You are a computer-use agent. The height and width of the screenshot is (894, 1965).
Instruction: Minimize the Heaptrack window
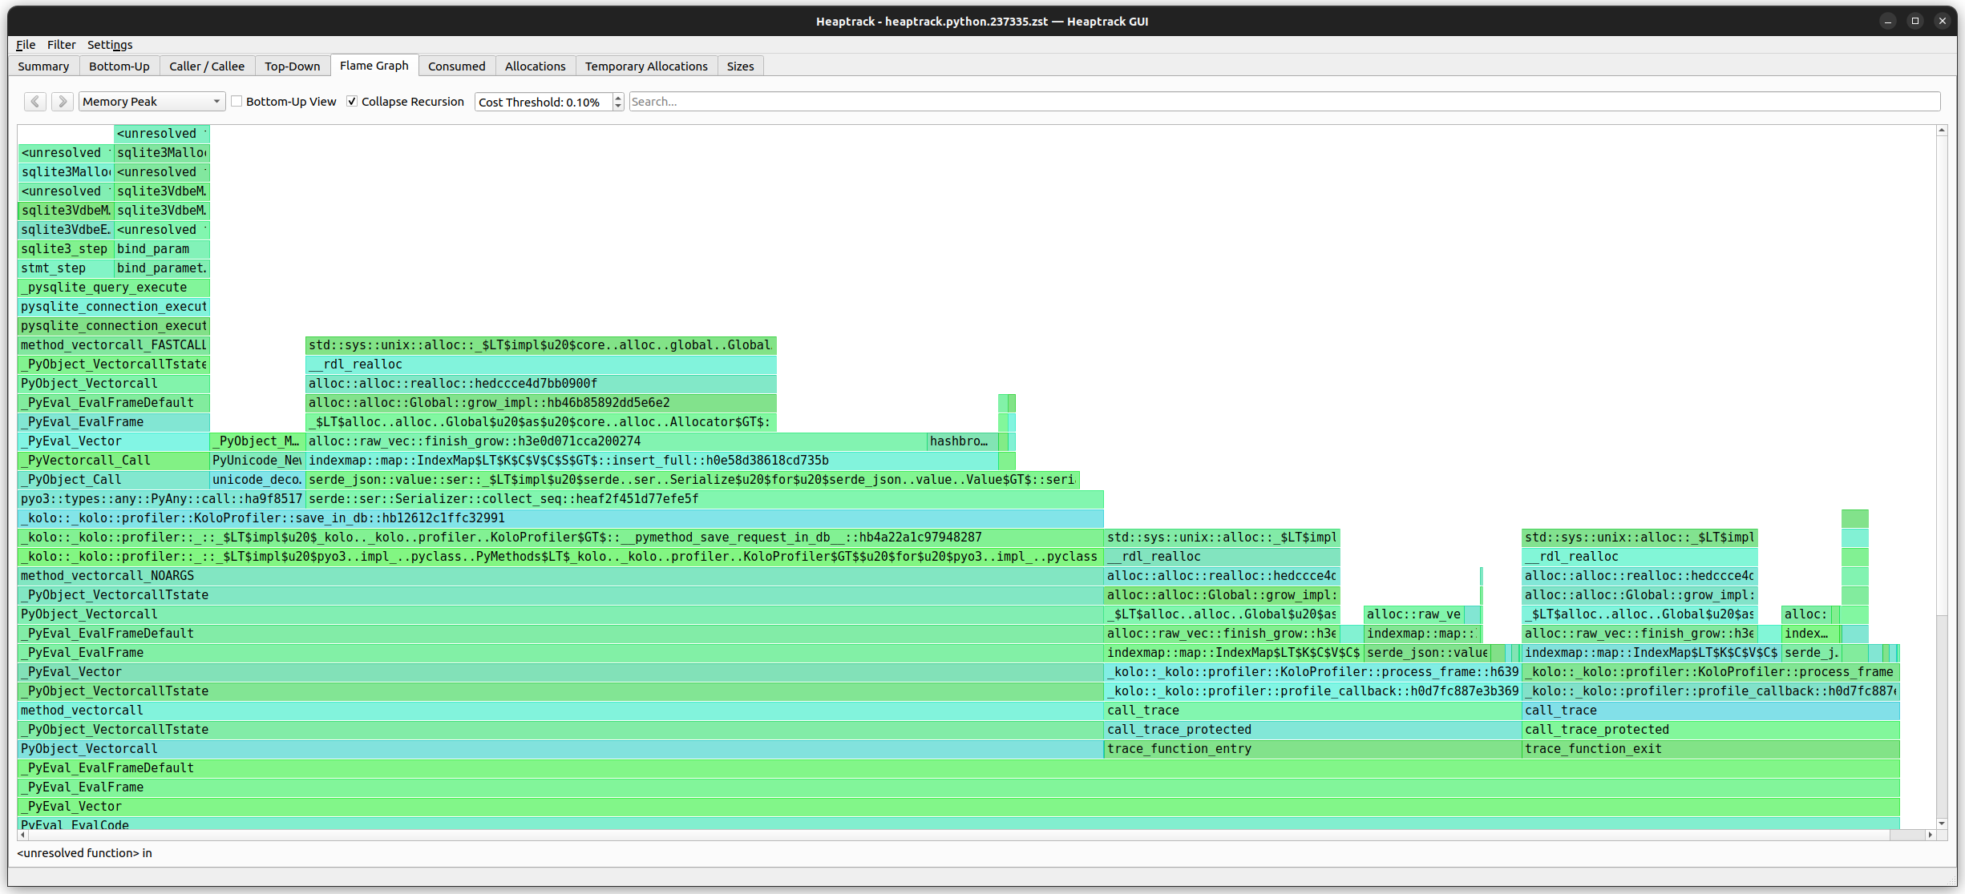click(1888, 22)
